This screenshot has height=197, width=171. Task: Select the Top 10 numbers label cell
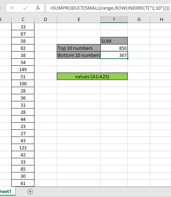79,48
